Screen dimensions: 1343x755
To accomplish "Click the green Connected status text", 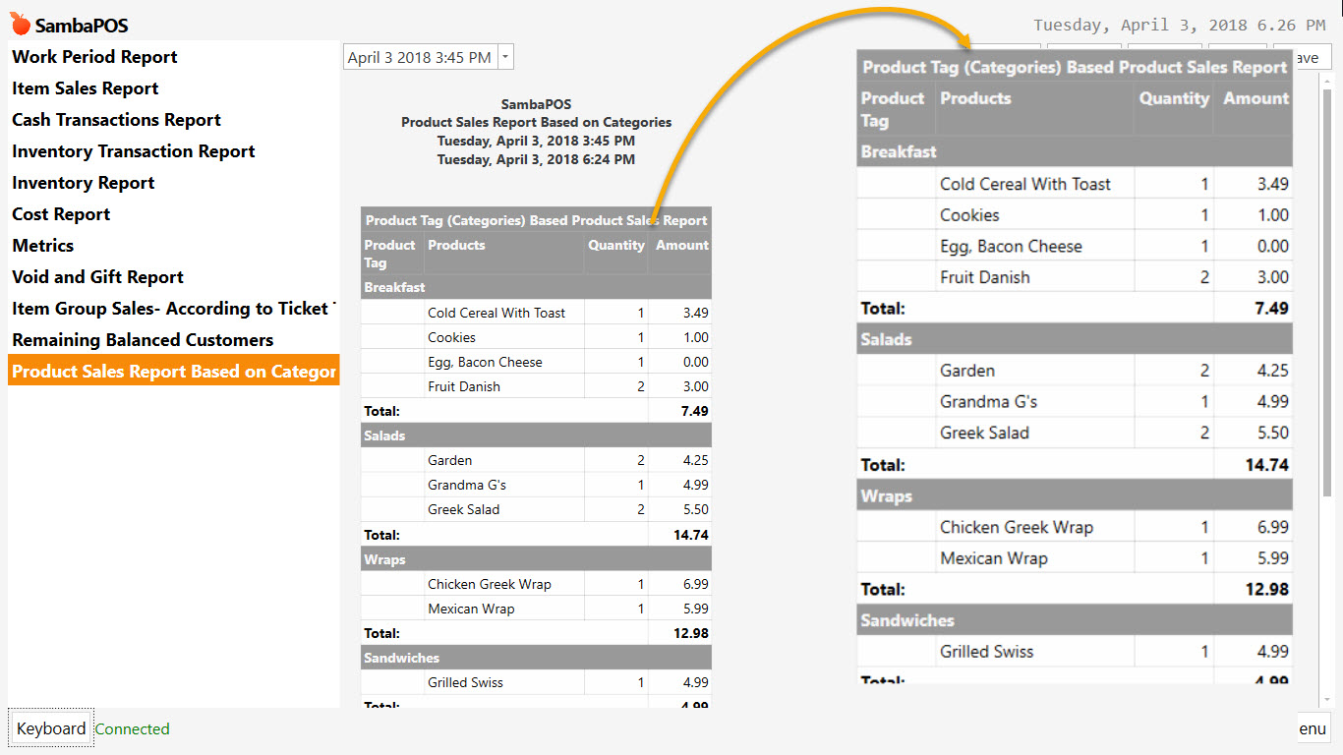I will tap(132, 729).
